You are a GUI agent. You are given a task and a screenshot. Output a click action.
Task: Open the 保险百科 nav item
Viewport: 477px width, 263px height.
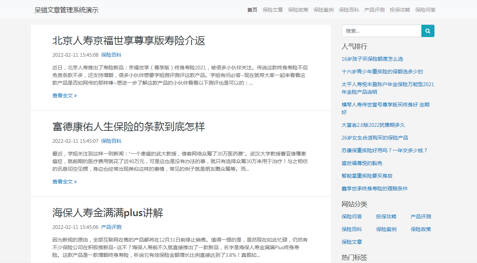click(349, 10)
